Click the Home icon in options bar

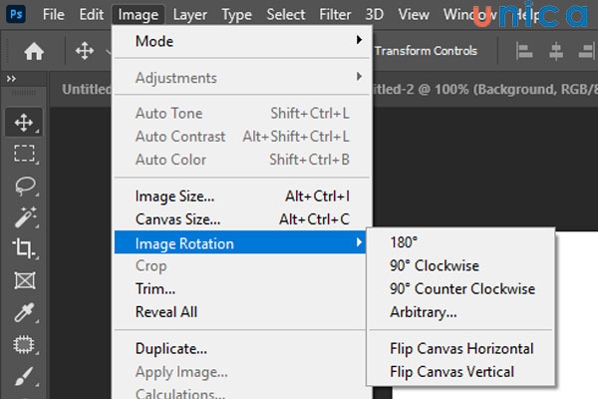(x=34, y=51)
